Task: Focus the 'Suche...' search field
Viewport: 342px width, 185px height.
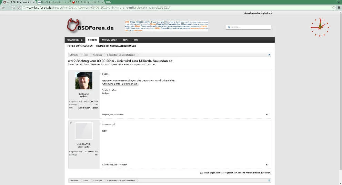Action: (248, 27)
